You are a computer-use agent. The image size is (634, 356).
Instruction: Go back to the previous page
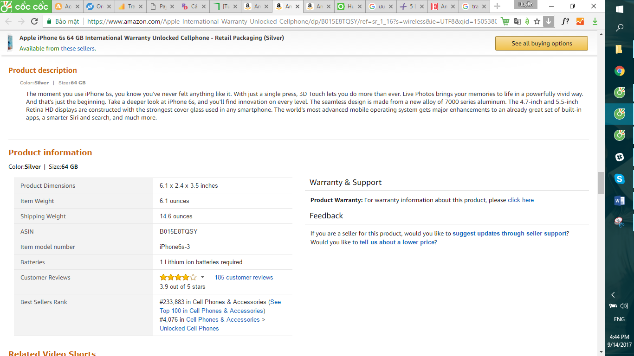click(x=8, y=21)
